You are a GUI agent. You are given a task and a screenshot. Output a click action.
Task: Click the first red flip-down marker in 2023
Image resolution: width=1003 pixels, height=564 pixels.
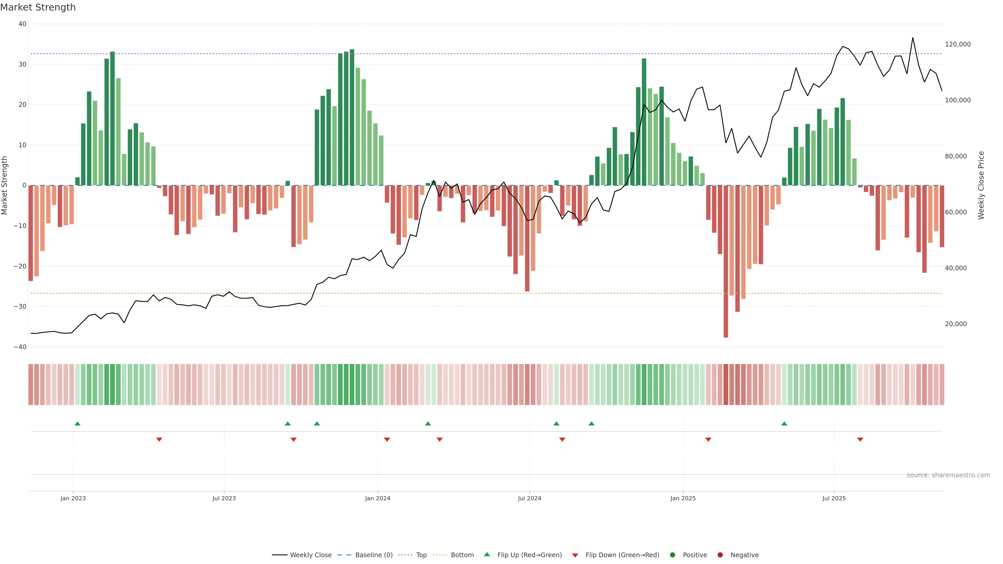point(159,439)
